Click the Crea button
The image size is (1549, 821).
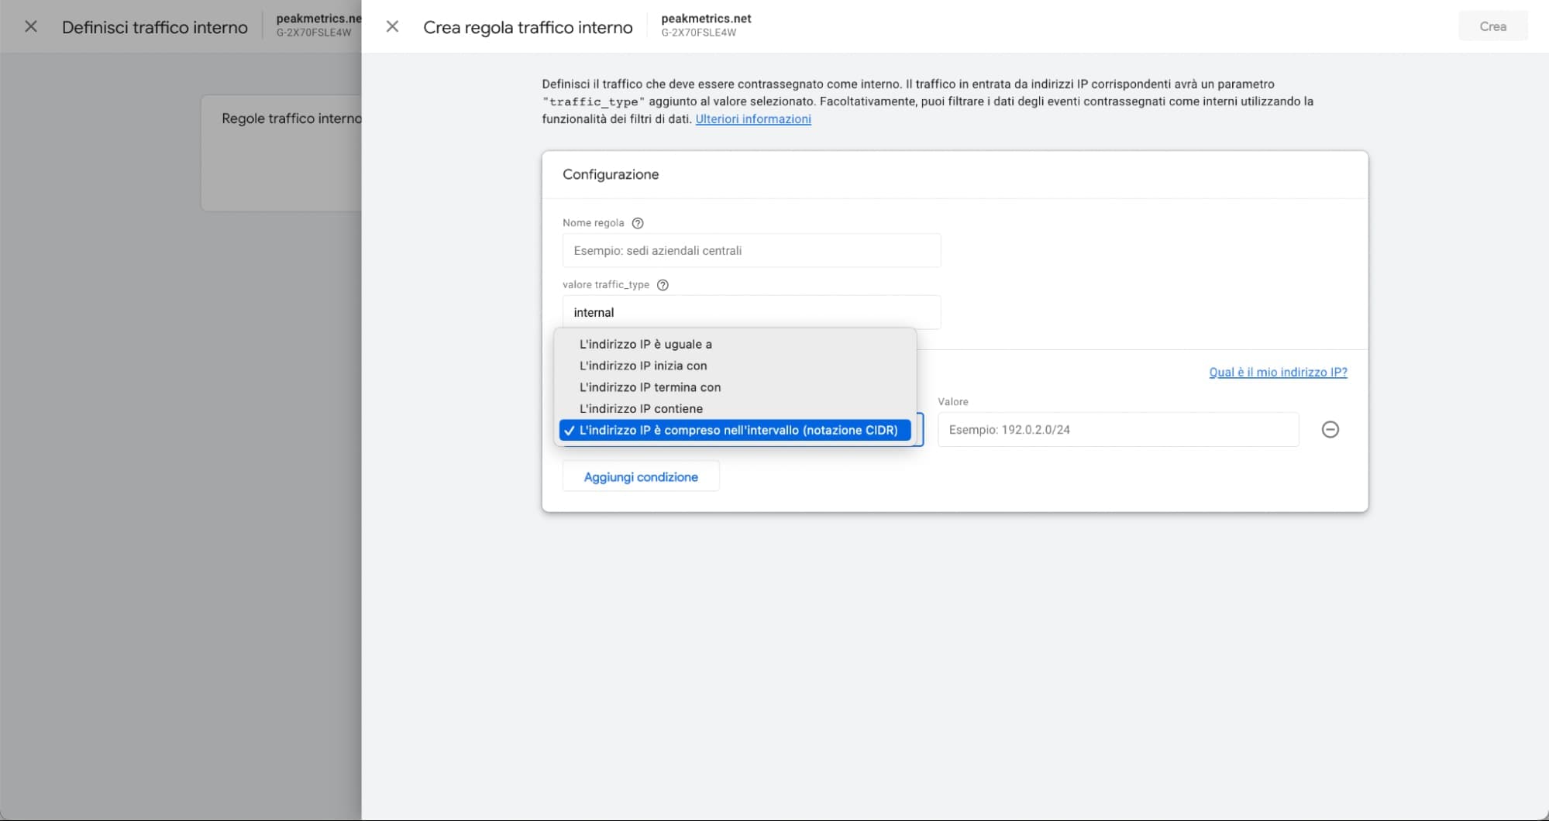click(x=1492, y=26)
